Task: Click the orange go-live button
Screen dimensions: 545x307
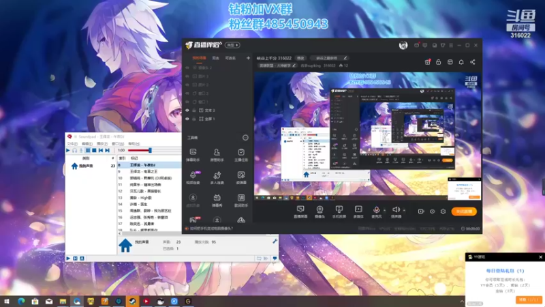Action: click(464, 211)
